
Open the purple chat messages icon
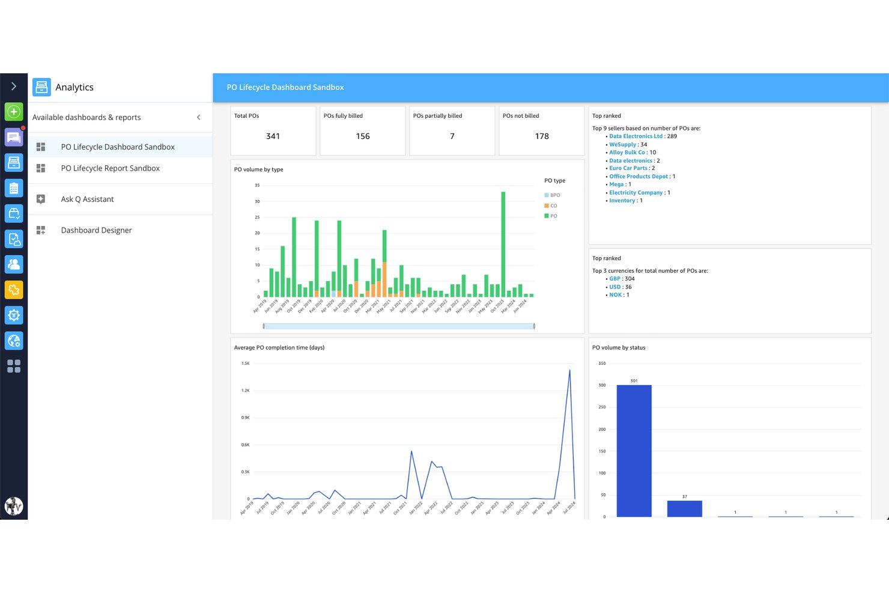[x=14, y=137]
